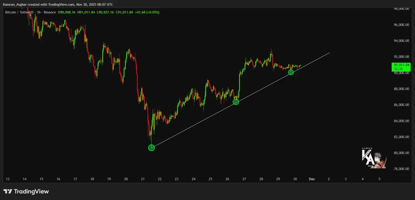Click date label 24 on time axis

click(x=193, y=179)
